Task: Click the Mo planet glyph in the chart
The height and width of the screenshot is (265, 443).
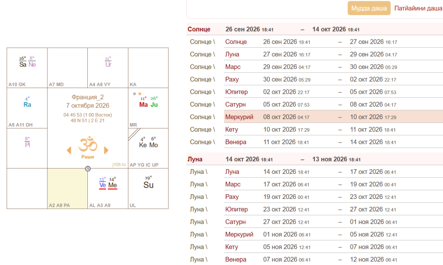Action: tap(154, 145)
